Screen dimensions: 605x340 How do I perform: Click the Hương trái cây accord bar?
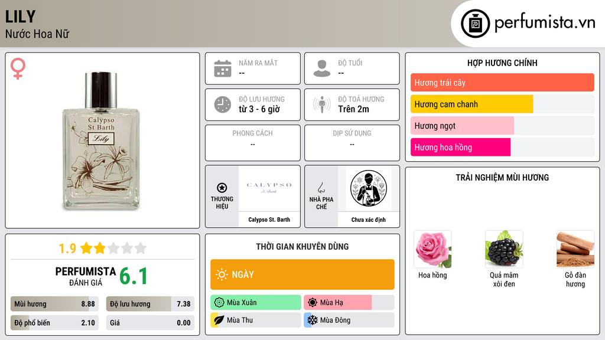[x=502, y=83]
